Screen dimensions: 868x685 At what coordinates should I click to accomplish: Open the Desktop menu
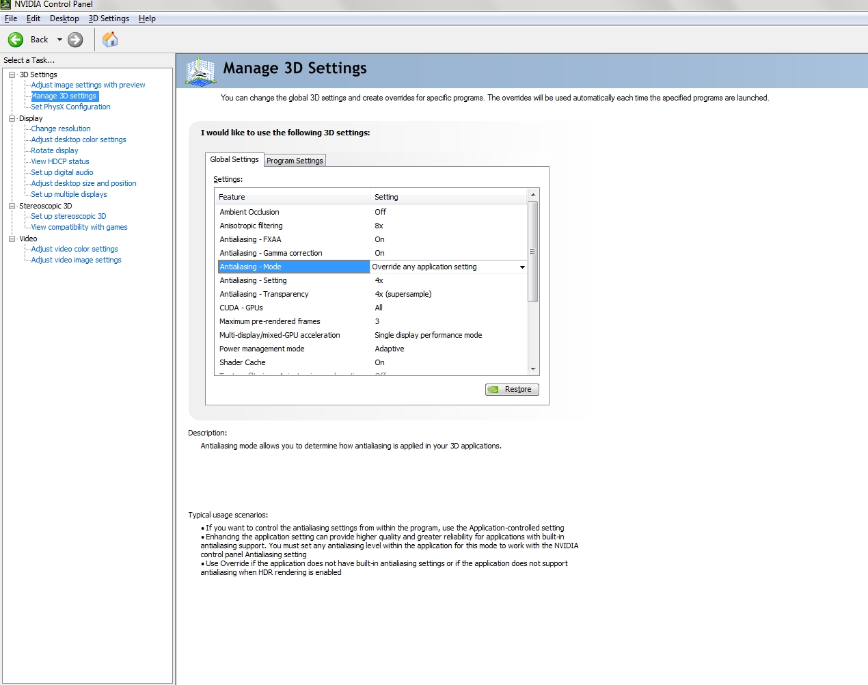click(64, 18)
